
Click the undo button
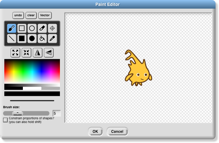tap(18, 15)
